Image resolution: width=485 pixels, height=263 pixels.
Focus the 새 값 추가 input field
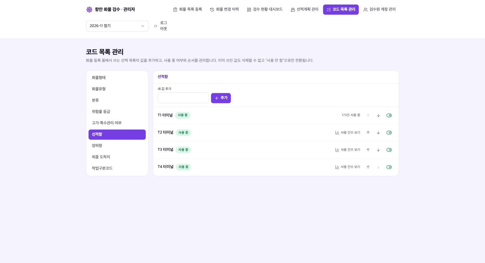coord(183,98)
